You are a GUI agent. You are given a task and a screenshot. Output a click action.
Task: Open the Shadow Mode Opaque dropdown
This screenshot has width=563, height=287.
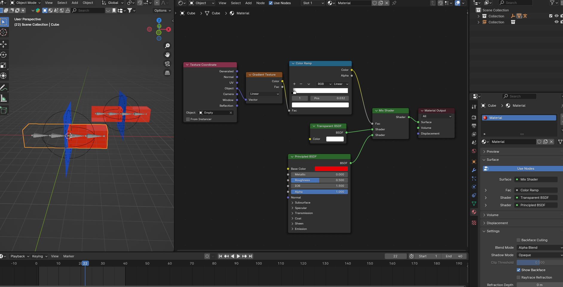click(x=540, y=255)
